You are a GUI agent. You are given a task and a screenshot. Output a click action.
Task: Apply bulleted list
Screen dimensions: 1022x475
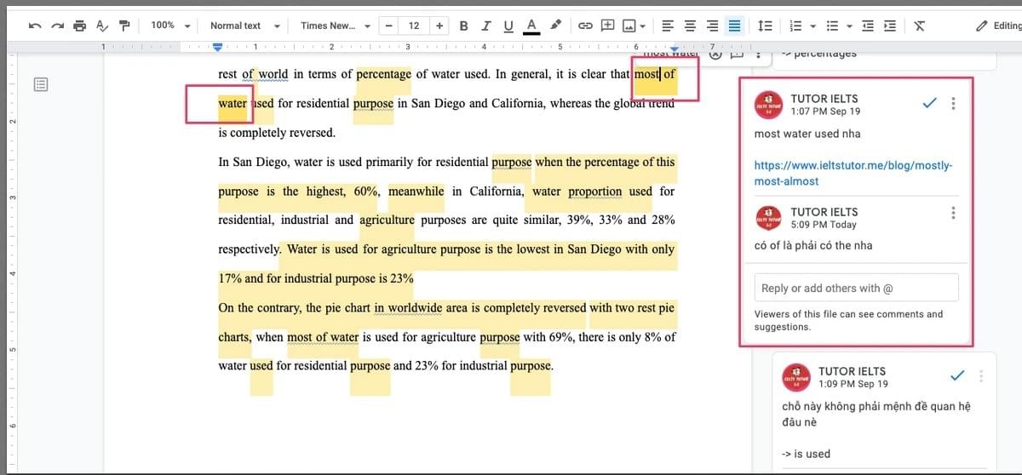click(833, 26)
